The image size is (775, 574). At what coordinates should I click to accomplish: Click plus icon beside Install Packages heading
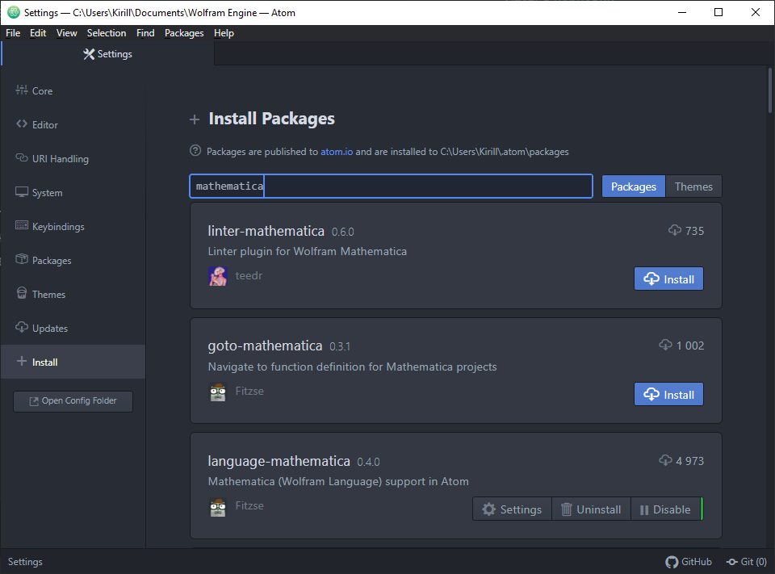pyautogui.click(x=195, y=119)
